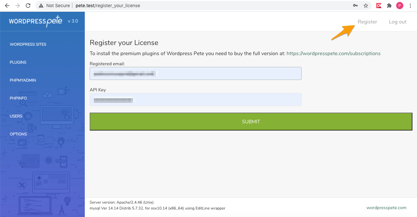Click the browser forward arrow

click(x=18, y=6)
